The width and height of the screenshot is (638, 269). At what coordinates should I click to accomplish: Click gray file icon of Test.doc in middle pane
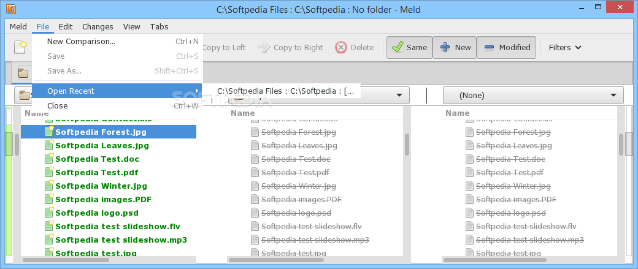click(x=255, y=159)
